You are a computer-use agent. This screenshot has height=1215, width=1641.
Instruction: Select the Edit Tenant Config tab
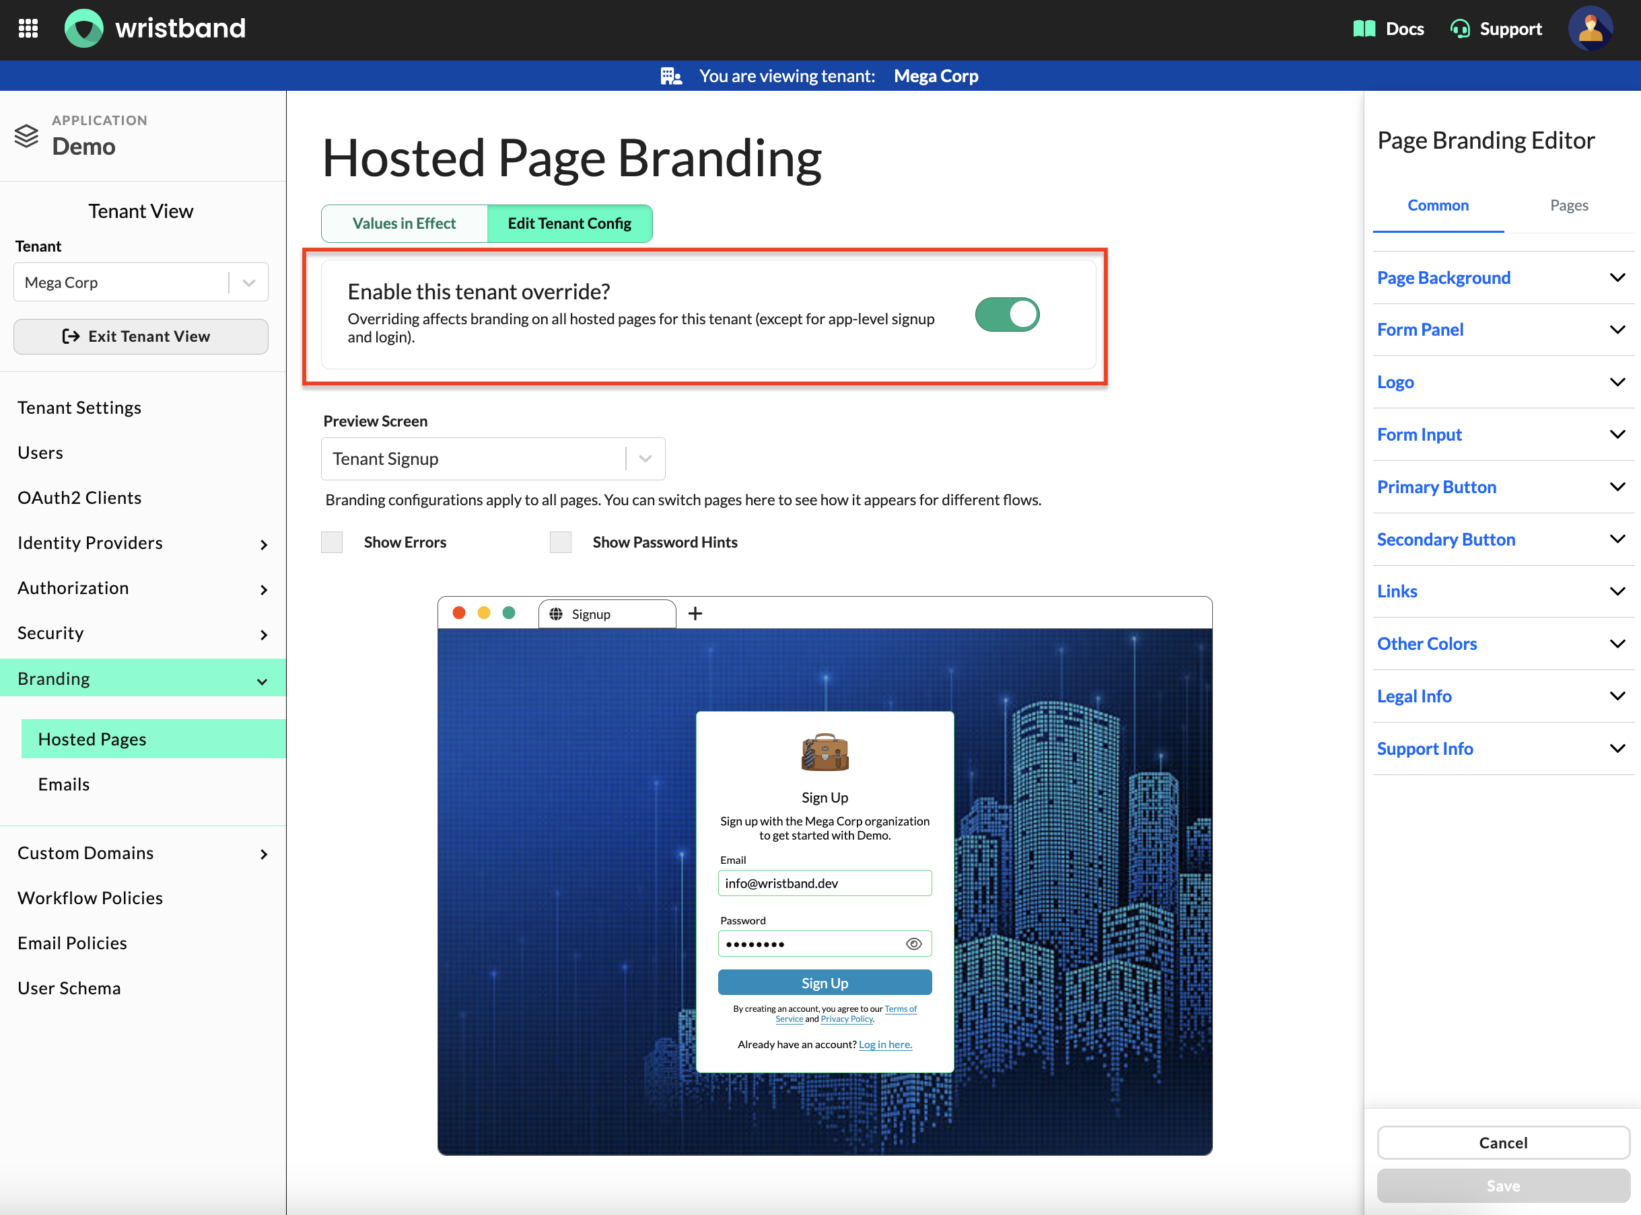point(569,223)
